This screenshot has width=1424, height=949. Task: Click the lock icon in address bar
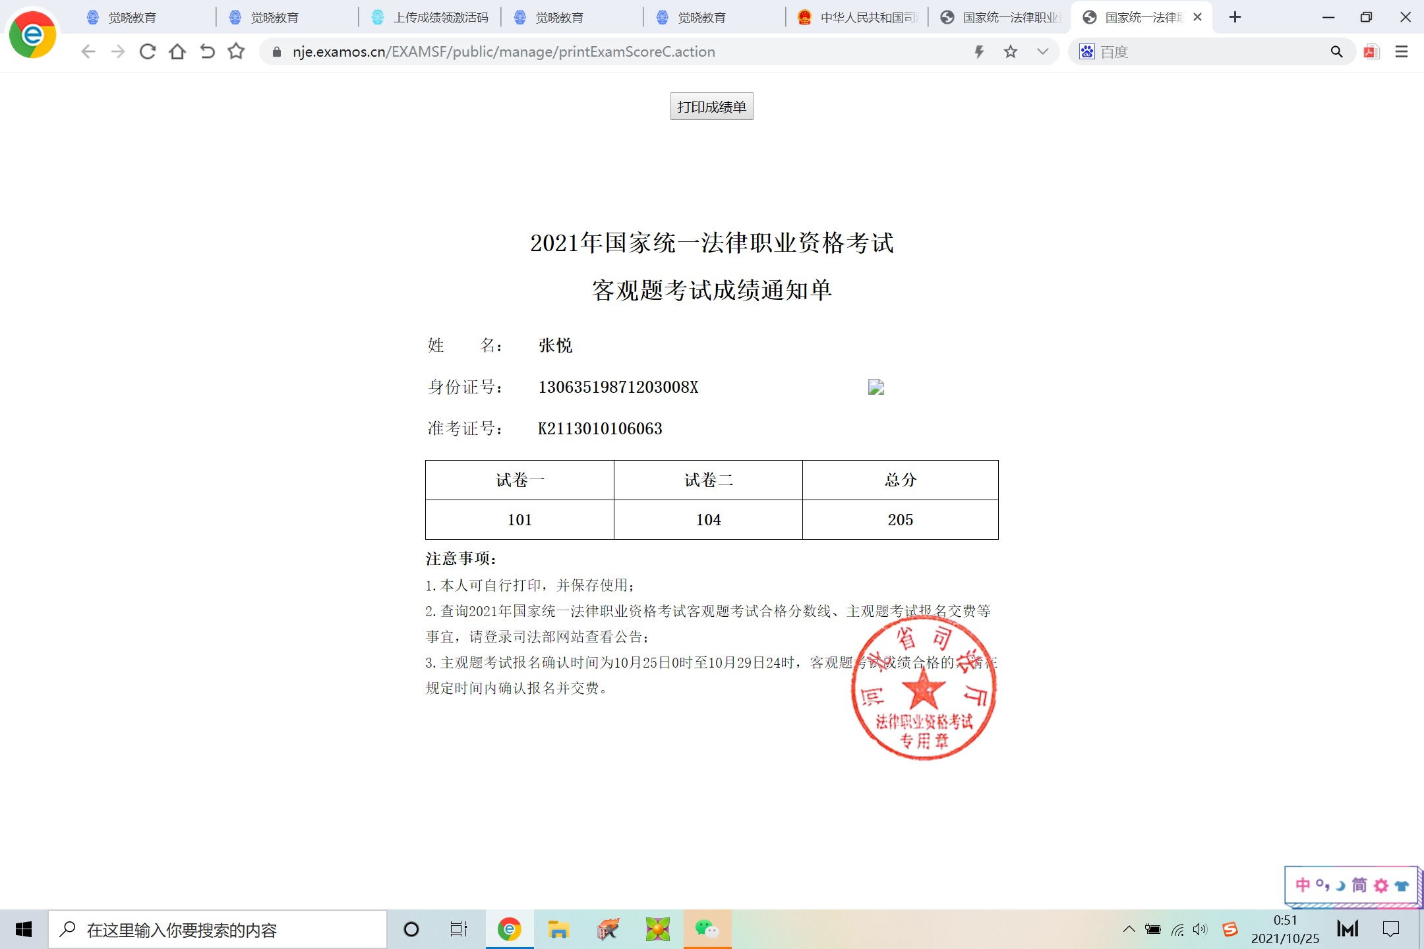(x=277, y=52)
